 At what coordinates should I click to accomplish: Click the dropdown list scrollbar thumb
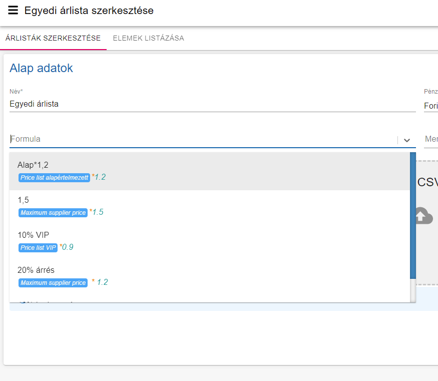[413, 215]
